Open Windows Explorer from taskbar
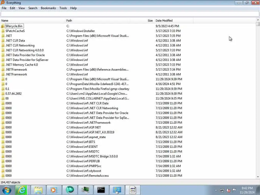Viewport: 260px width, 195px height. point(38,190)
